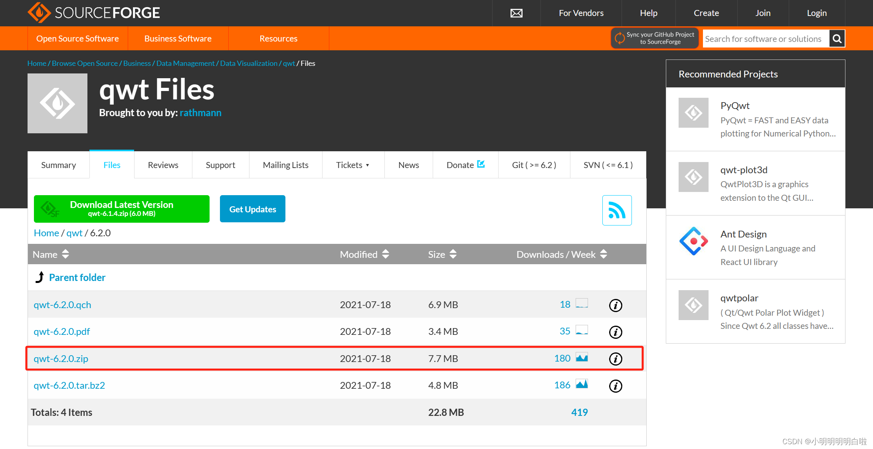The image size is (873, 449).
Task: Open the RSS feed icon
Action: click(616, 210)
